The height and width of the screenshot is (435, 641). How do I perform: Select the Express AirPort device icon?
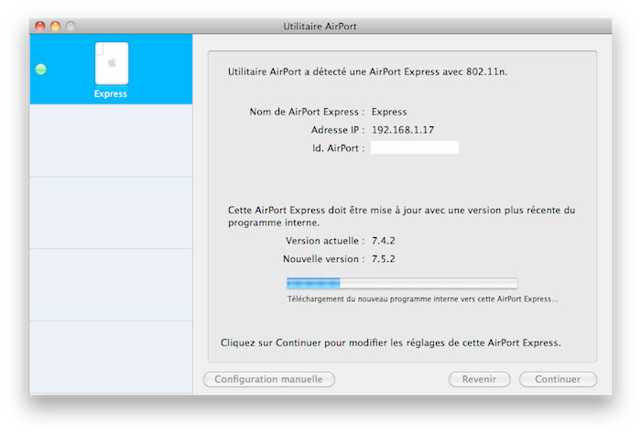(112, 63)
